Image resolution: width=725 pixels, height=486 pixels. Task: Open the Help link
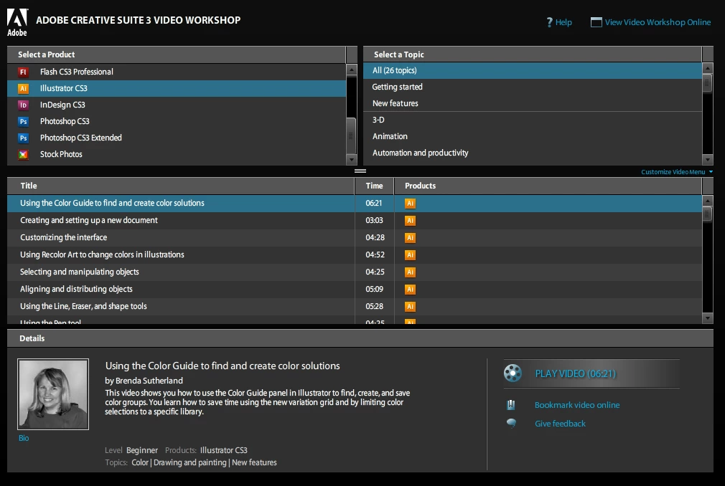click(x=563, y=22)
